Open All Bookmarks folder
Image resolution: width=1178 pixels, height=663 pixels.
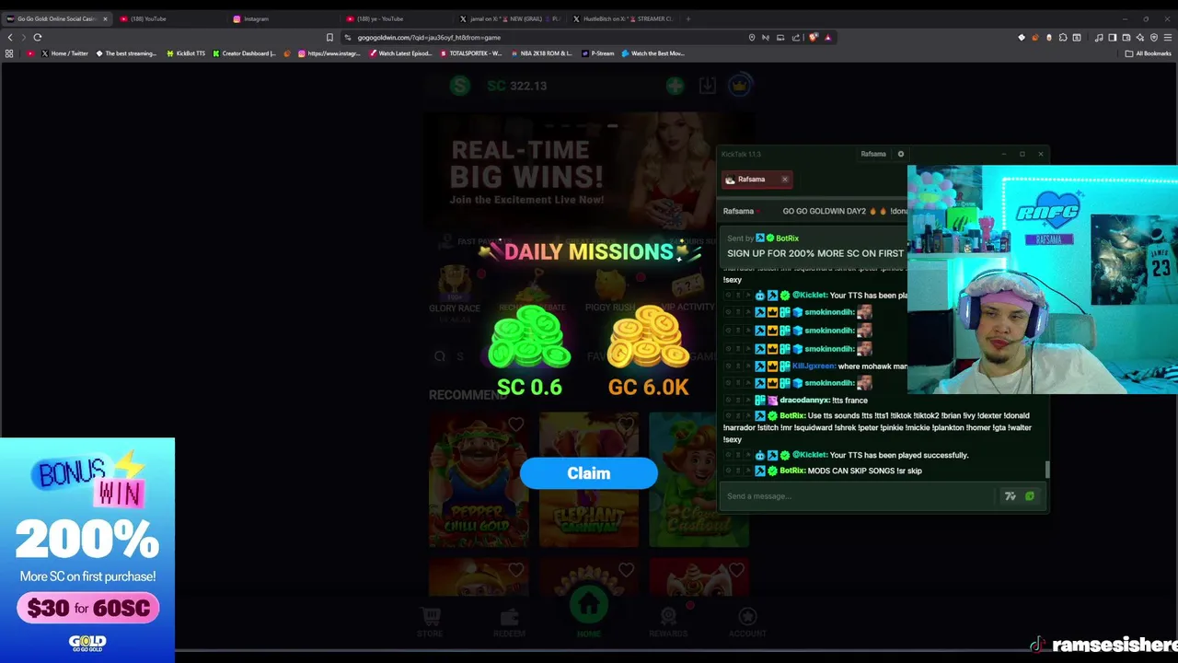click(1148, 53)
